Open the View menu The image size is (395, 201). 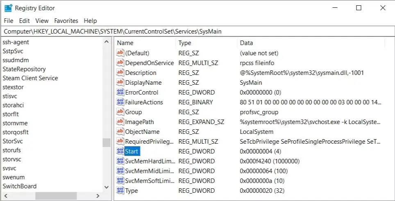(42, 20)
